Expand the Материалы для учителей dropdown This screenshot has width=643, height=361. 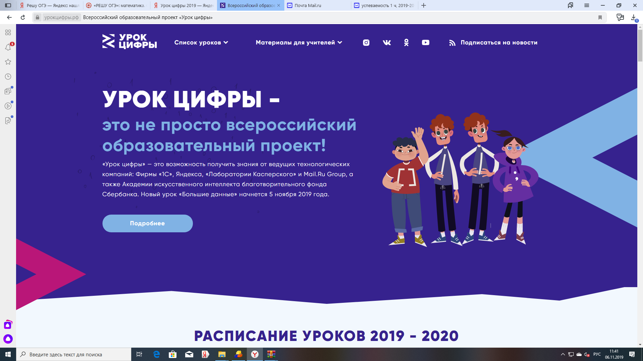[299, 42]
